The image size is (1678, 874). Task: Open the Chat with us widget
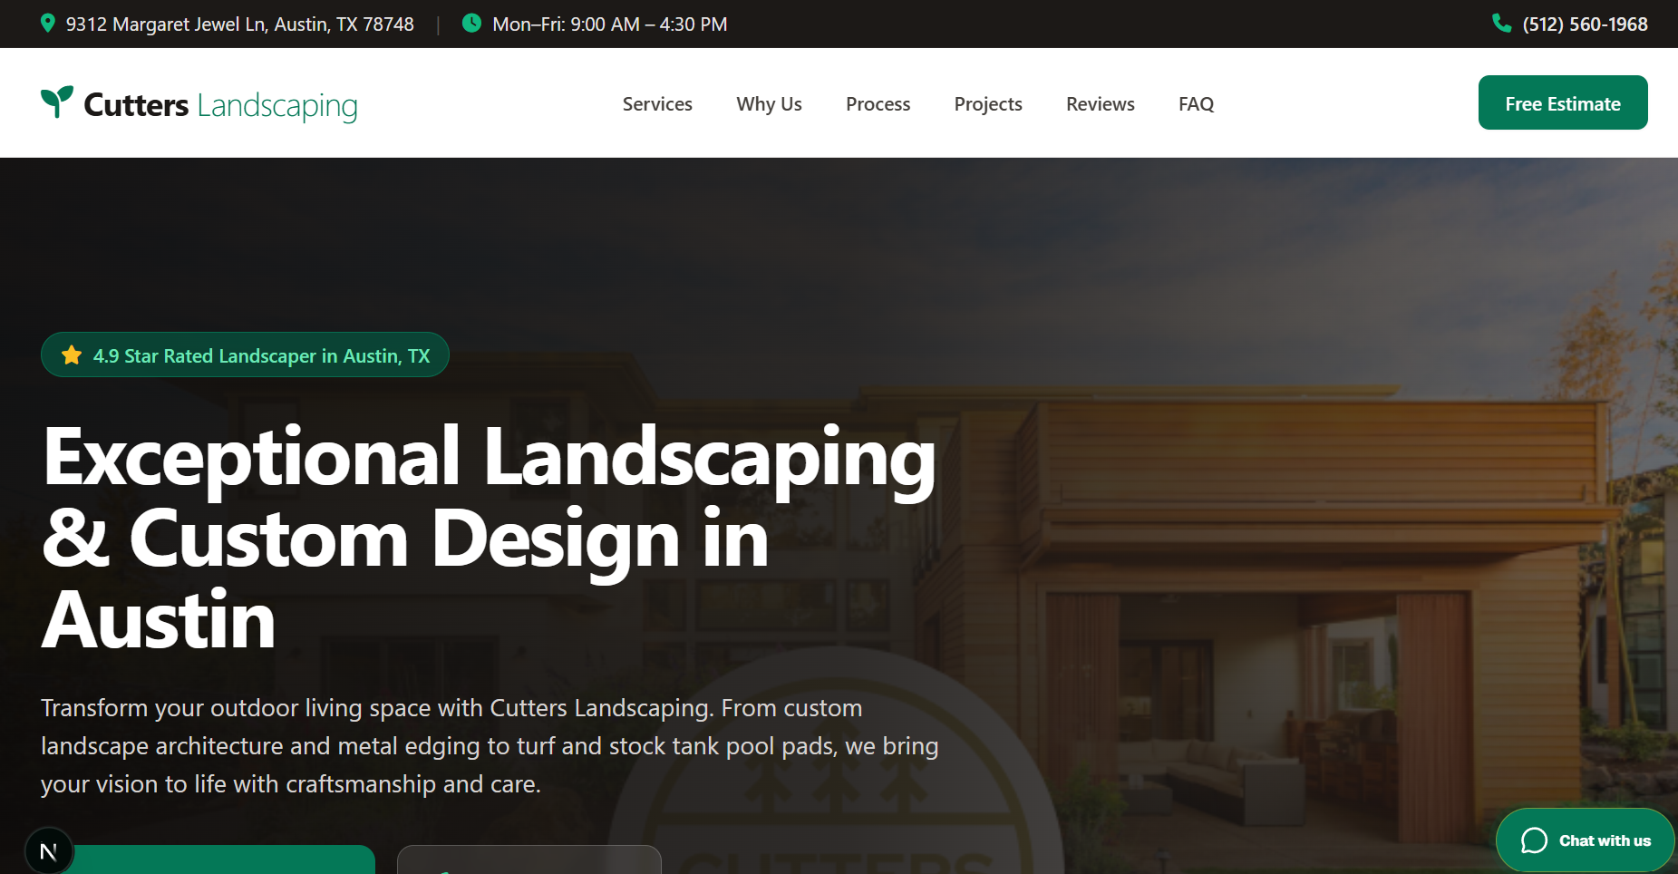pos(1585,840)
